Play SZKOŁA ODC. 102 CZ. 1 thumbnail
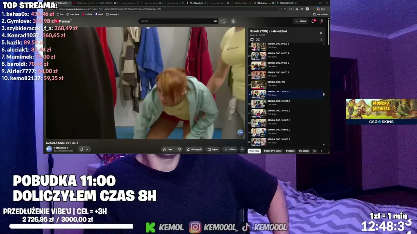Viewport: 417px width, 234px height. pyautogui.click(x=259, y=123)
